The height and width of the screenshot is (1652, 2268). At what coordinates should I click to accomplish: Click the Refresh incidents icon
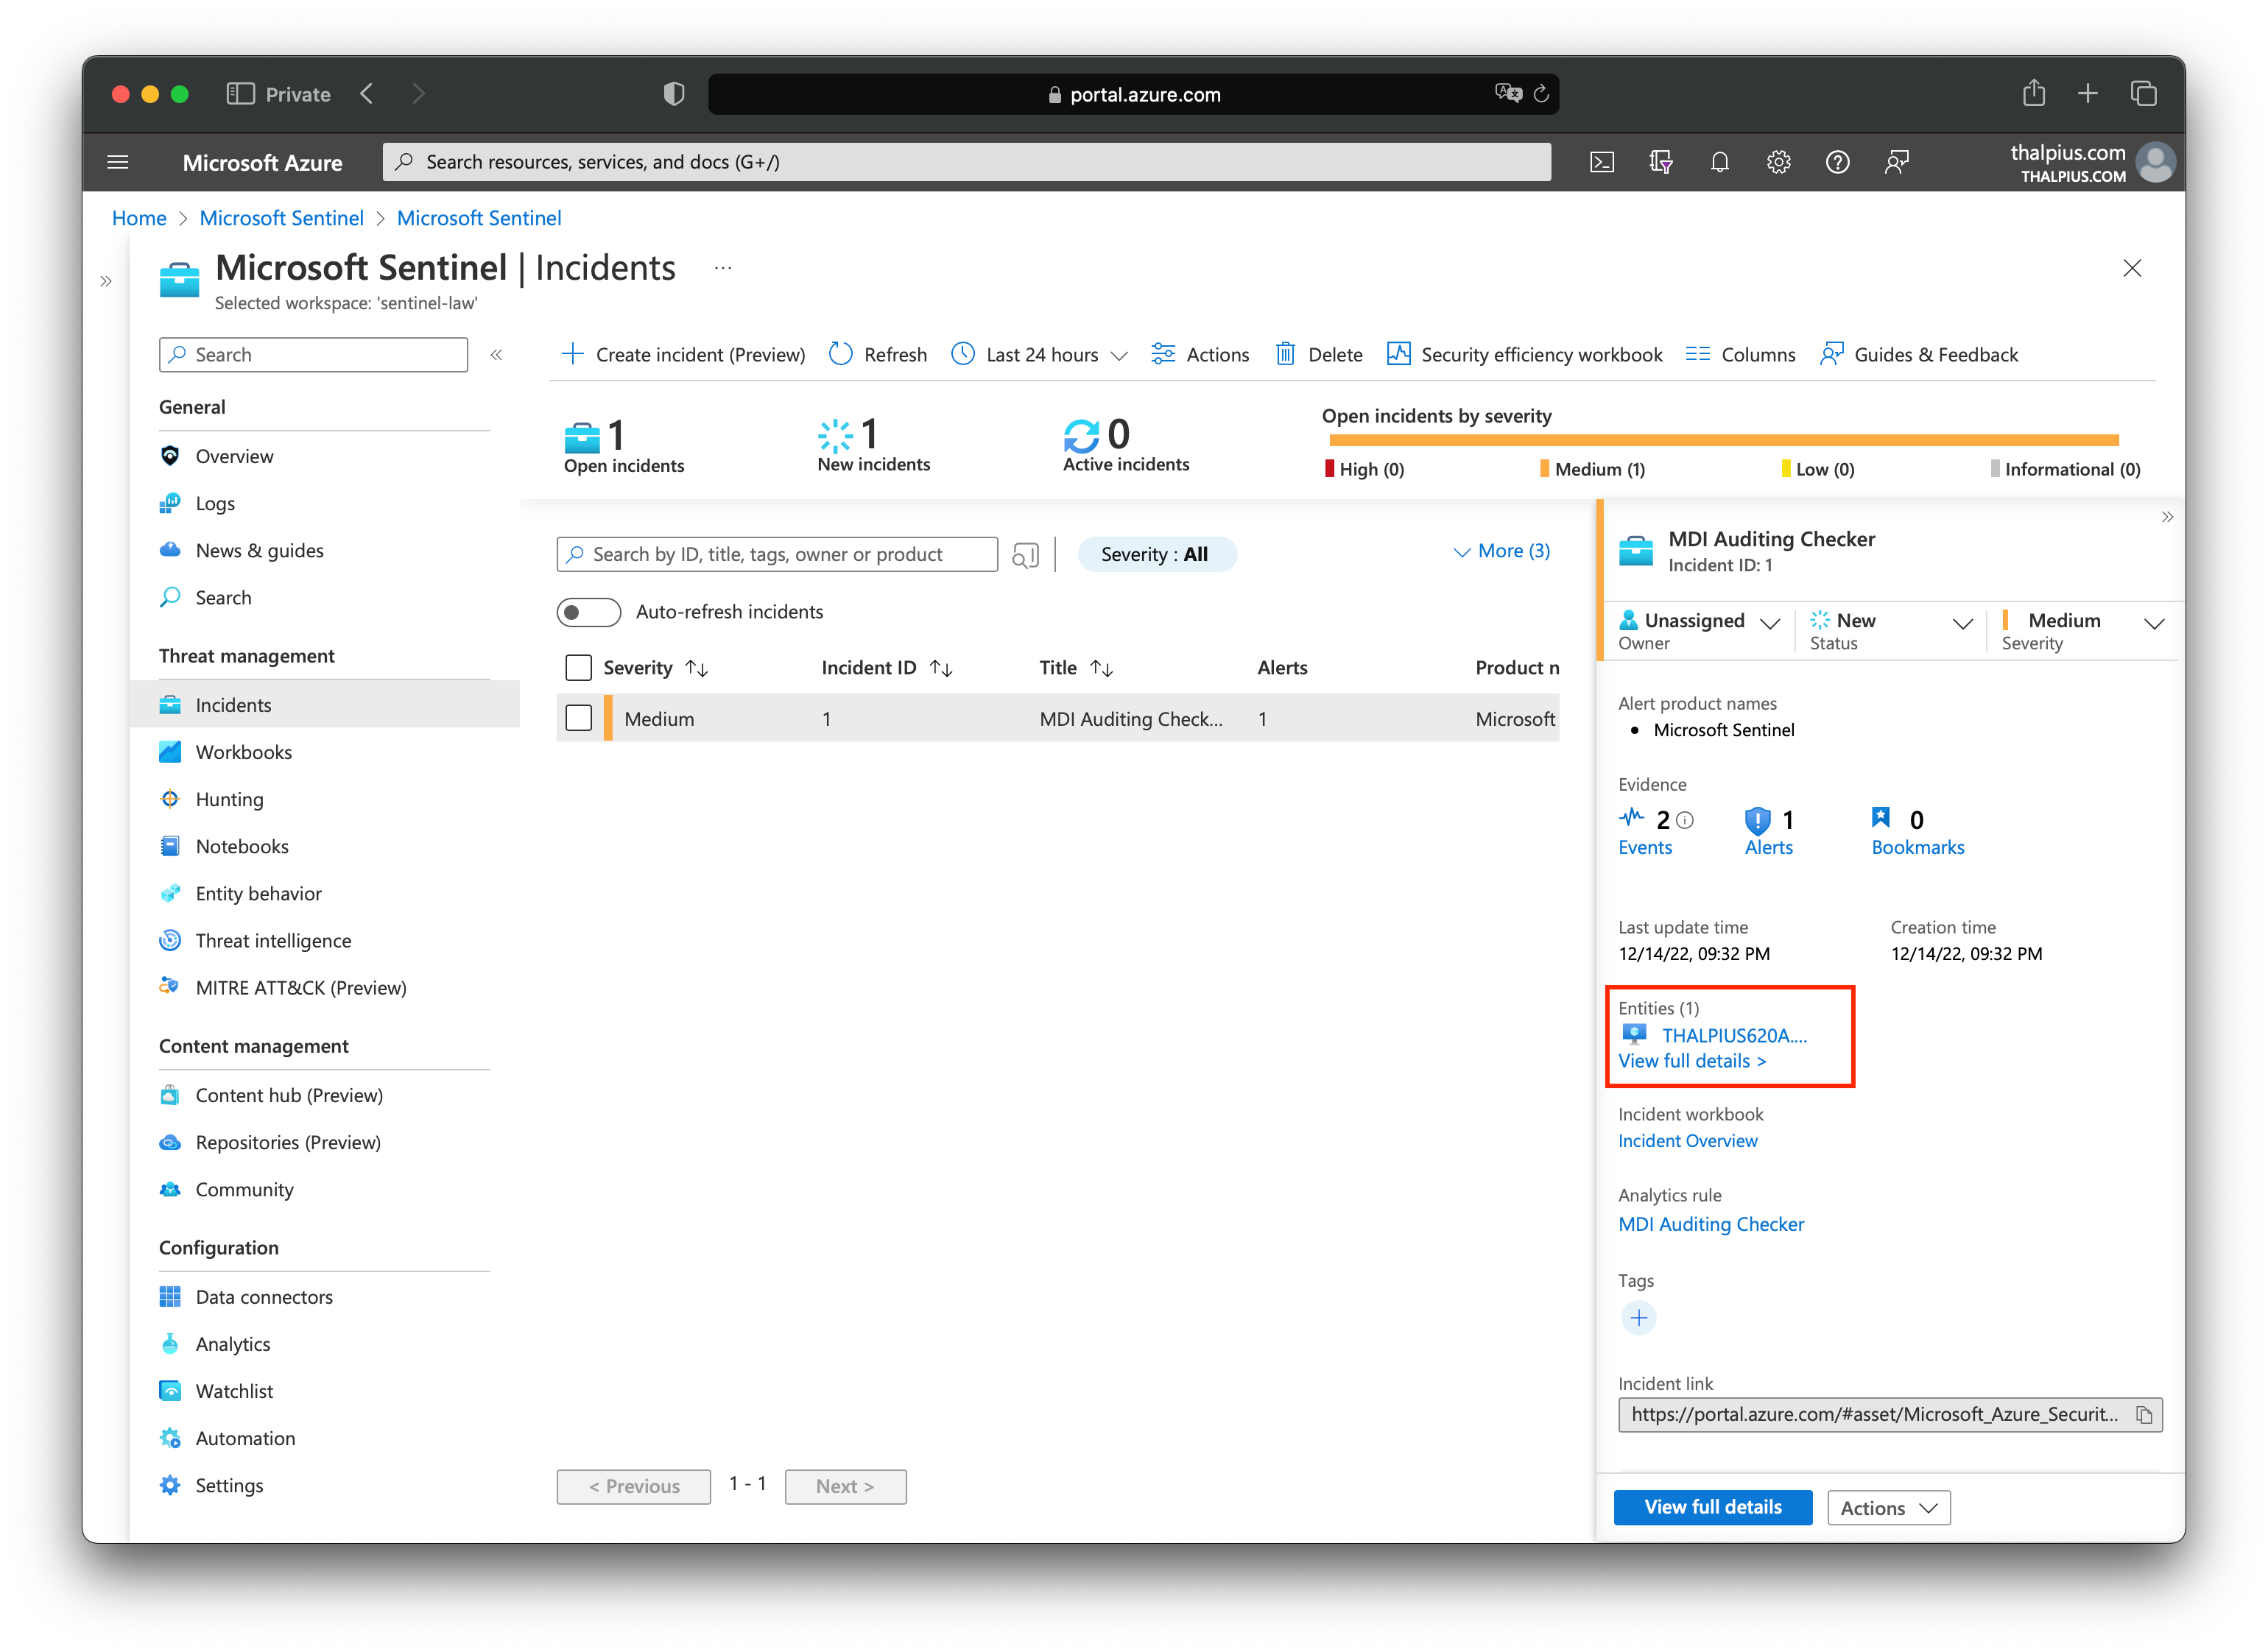coord(841,354)
